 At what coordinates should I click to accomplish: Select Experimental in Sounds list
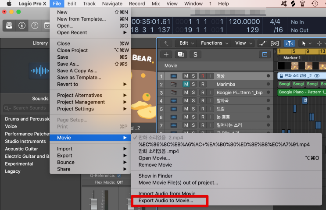[x=19, y=164]
